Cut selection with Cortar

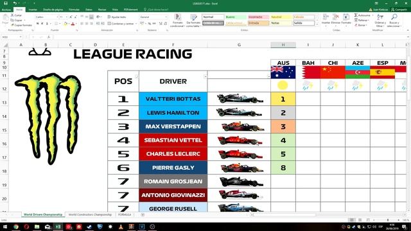click(17, 15)
